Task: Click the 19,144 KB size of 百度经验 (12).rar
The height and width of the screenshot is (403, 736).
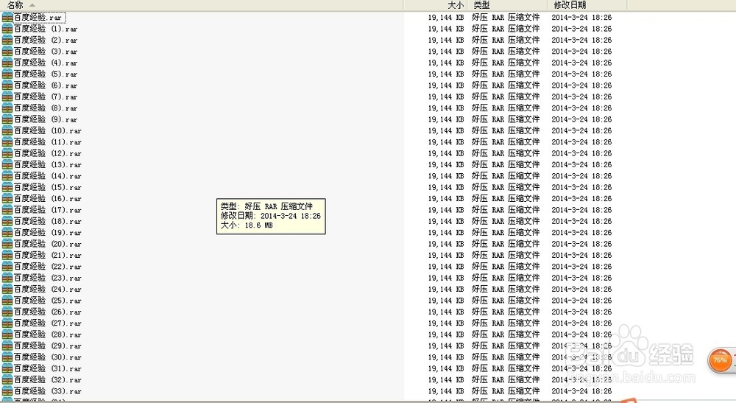Action: coord(446,153)
